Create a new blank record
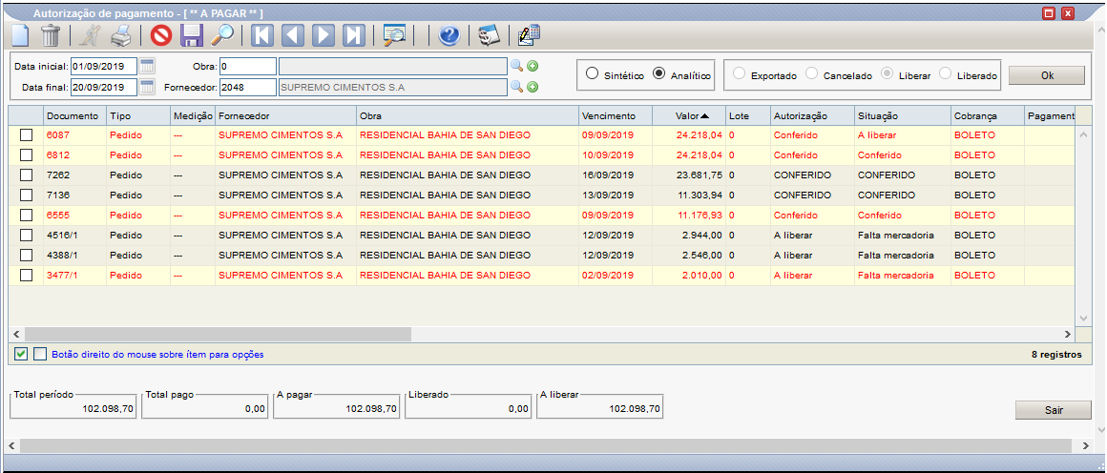 [20, 34]
